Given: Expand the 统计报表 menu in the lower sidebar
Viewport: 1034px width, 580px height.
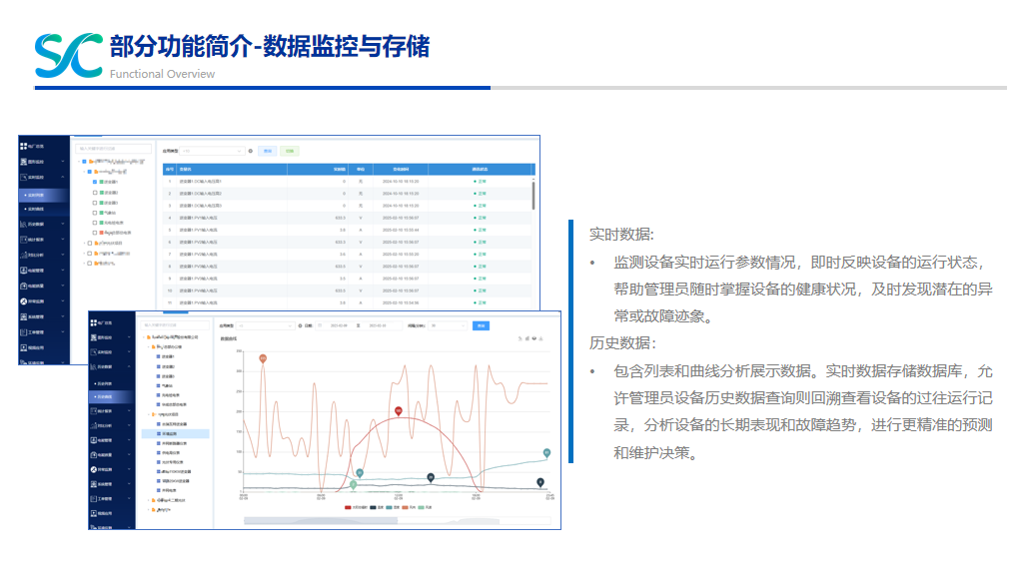Looking at the screenshot, I should 110,410.
